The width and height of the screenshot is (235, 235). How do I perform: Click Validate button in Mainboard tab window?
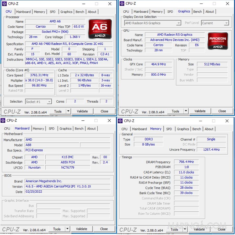[82, 229]
